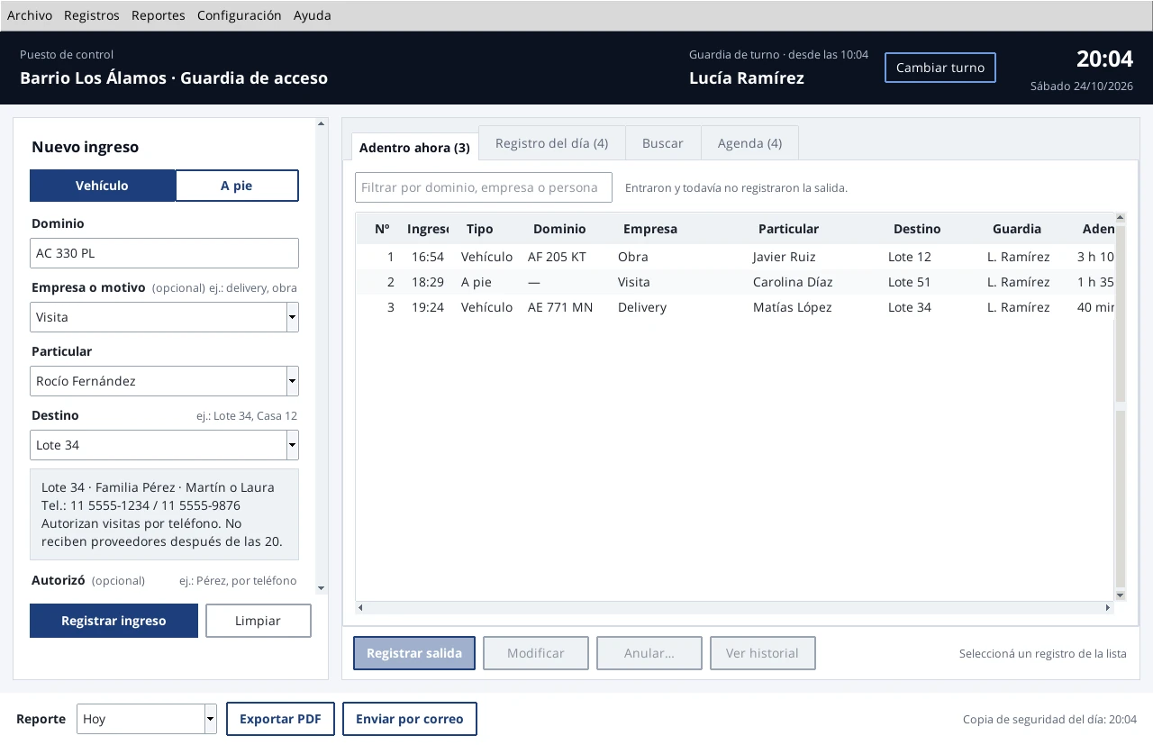Open the Registros menu

click(x=92, y=15)
